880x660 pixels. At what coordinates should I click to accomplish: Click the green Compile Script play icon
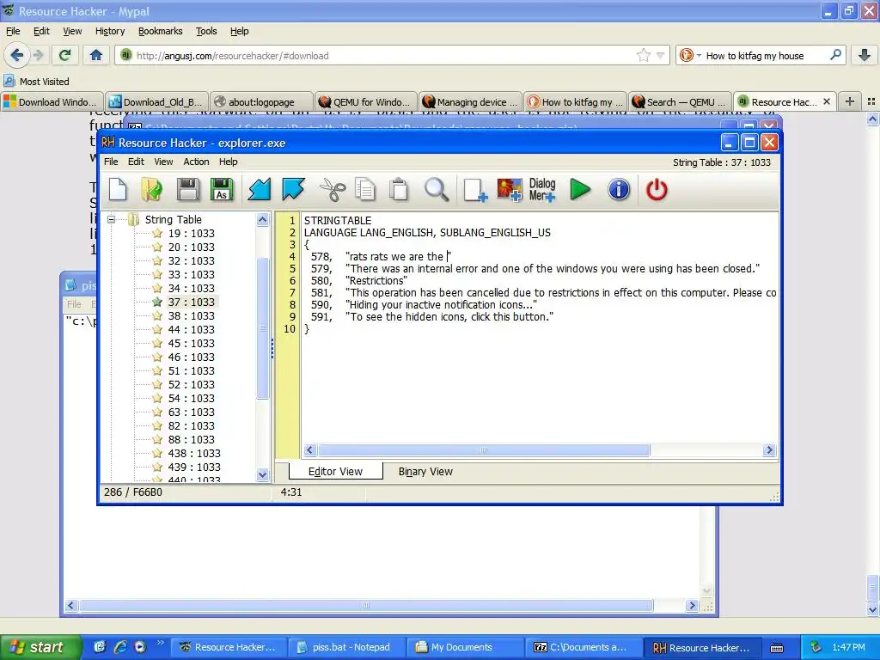(x=580, y=189)
